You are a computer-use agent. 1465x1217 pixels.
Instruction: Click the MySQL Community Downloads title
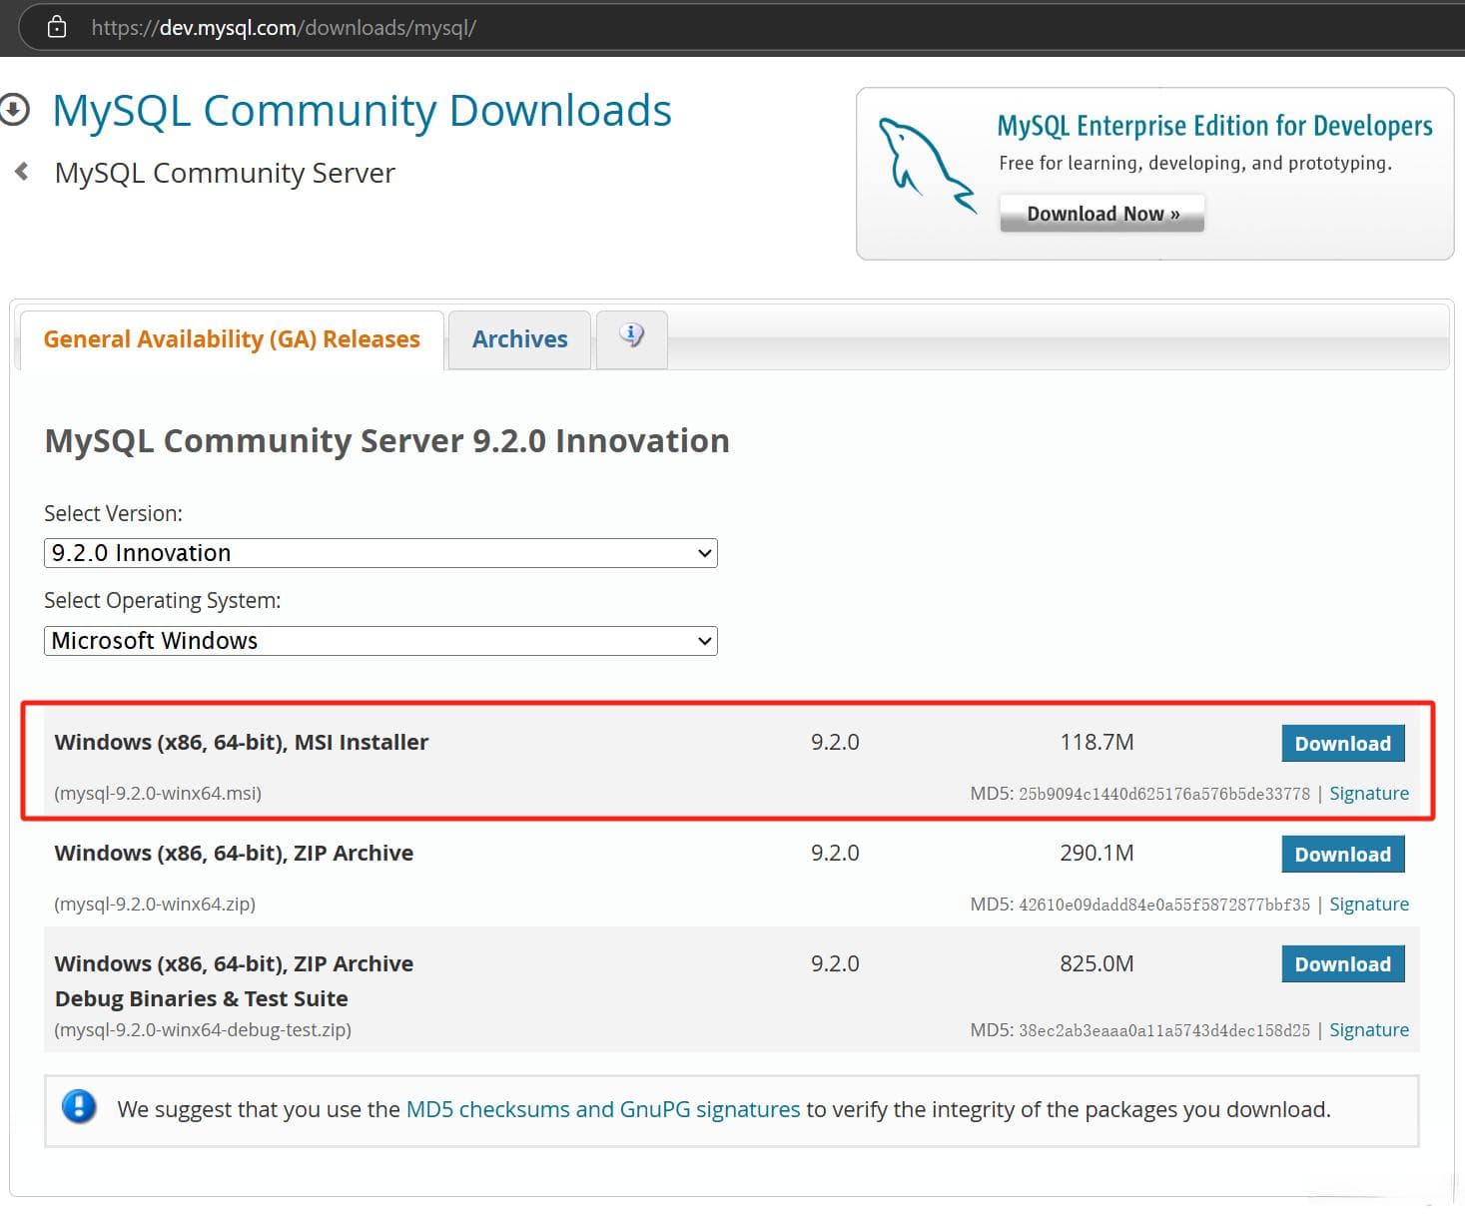[362, 110]
